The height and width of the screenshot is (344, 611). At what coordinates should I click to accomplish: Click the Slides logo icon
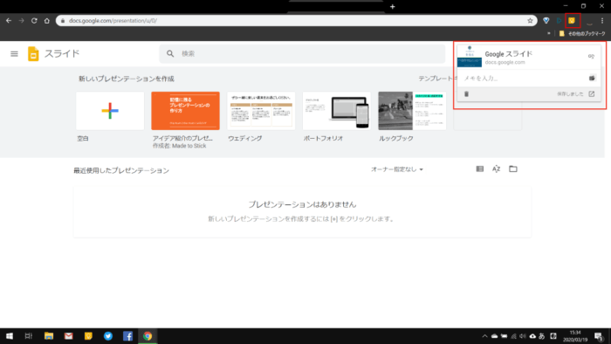[x=33, y=54]
